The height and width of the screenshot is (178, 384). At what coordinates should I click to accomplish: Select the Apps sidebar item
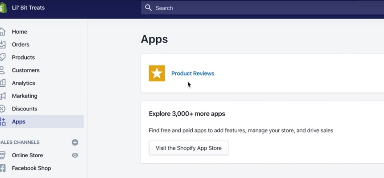tap(42, 122)
